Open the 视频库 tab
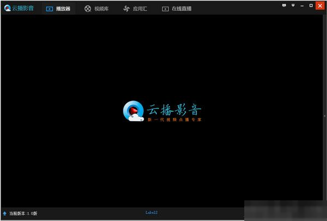Viewport: 327px width, 221px height. 101,9
